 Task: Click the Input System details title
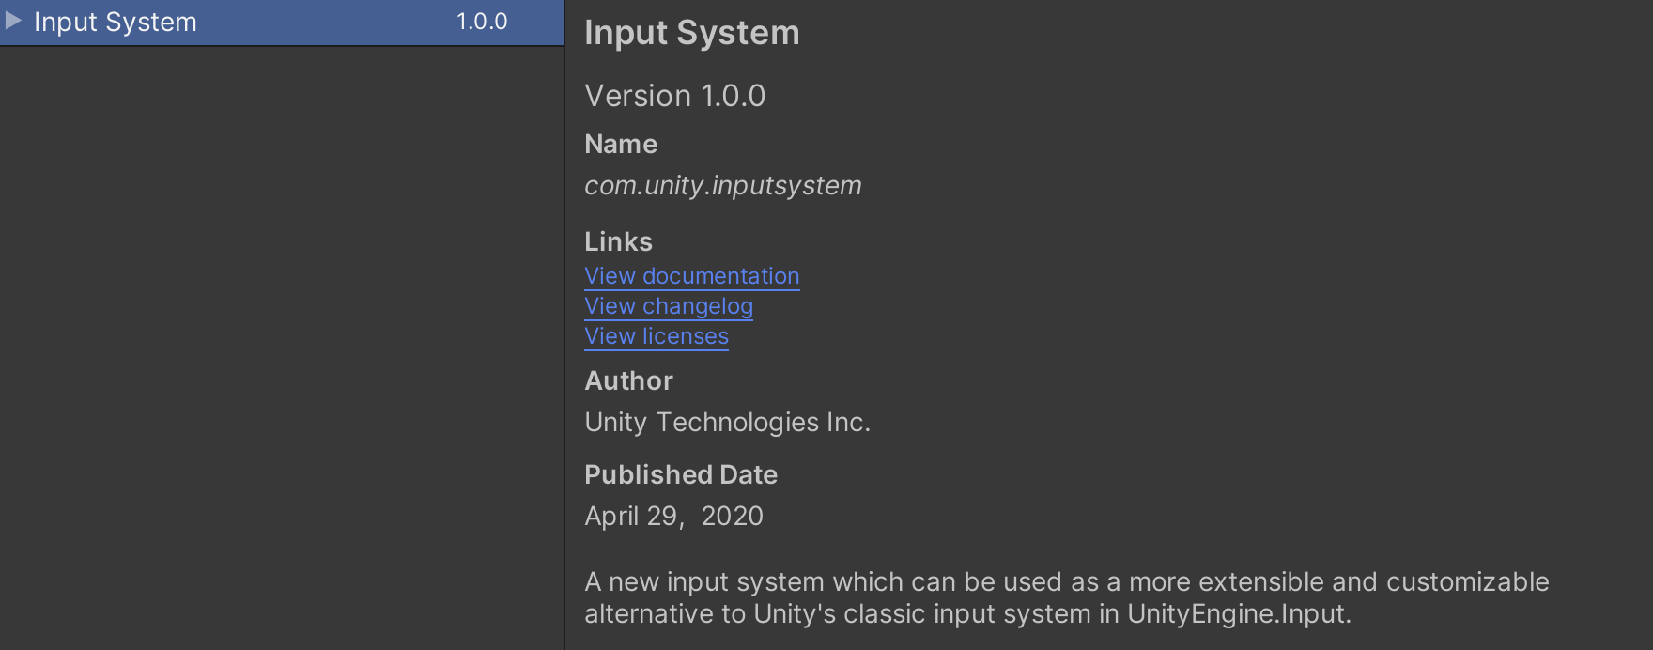tap(691, 33)
